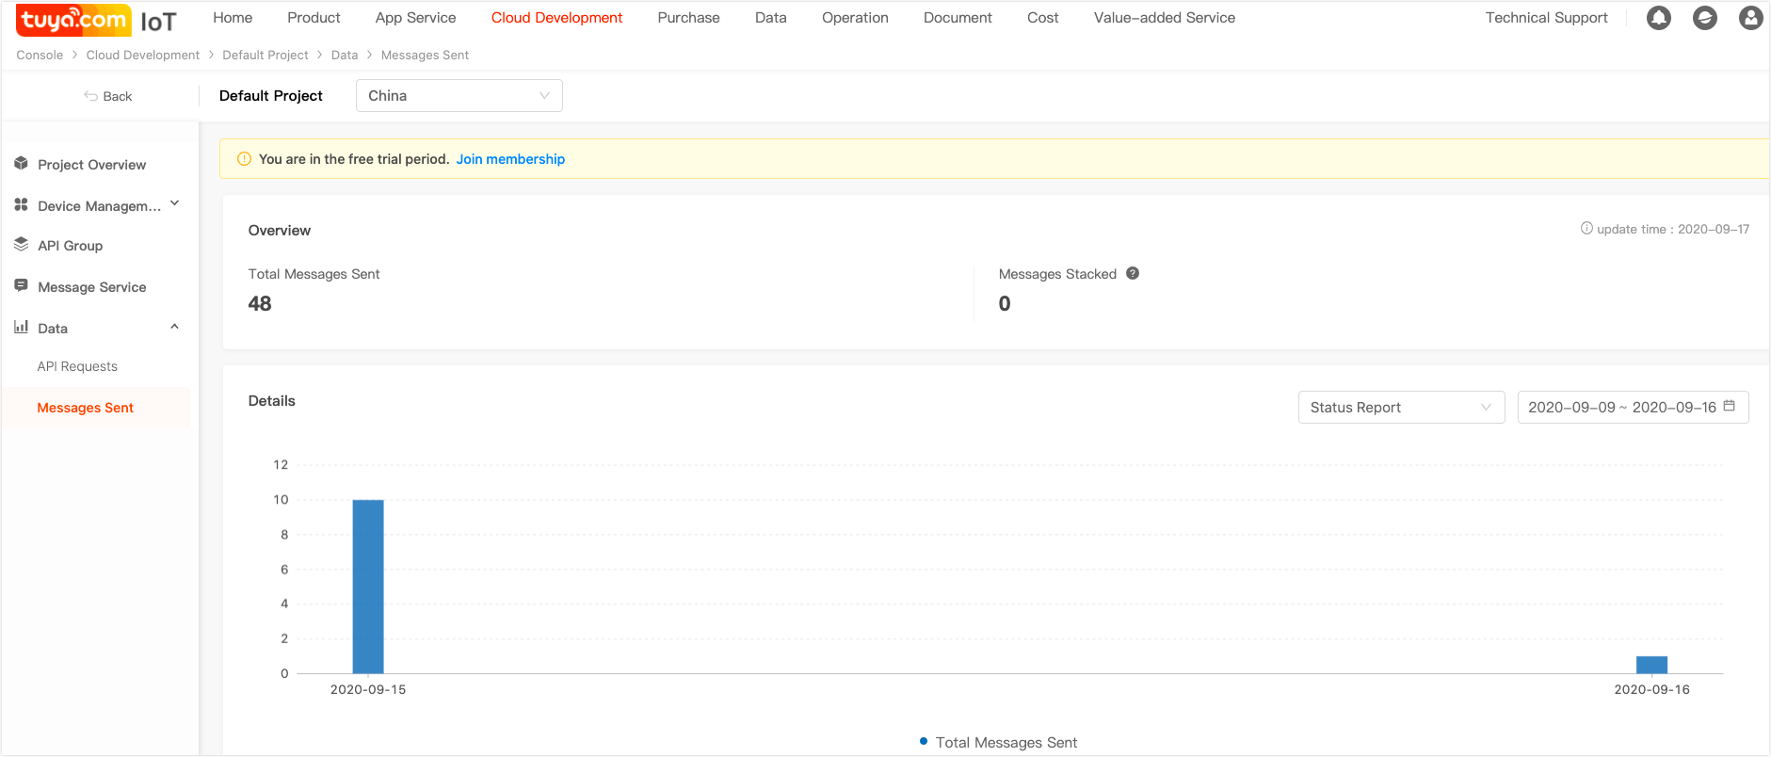Click the Messages Stacked help question icon
The image size is (1771, 757).
tap(1133, 273)
